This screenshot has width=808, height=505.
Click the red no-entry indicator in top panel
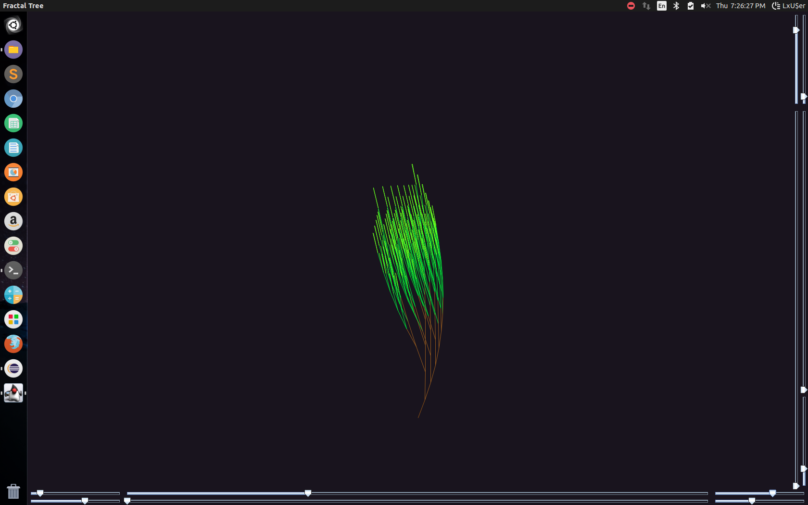631,6
